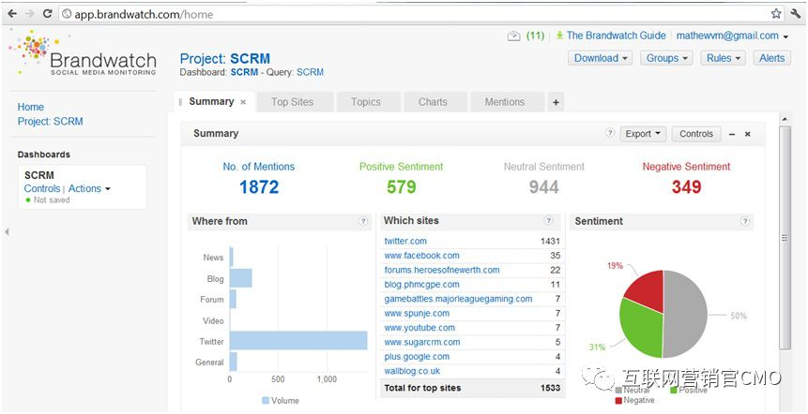Open the Download dropdown
Screen dimensions: 808x414
click(601, 58)
